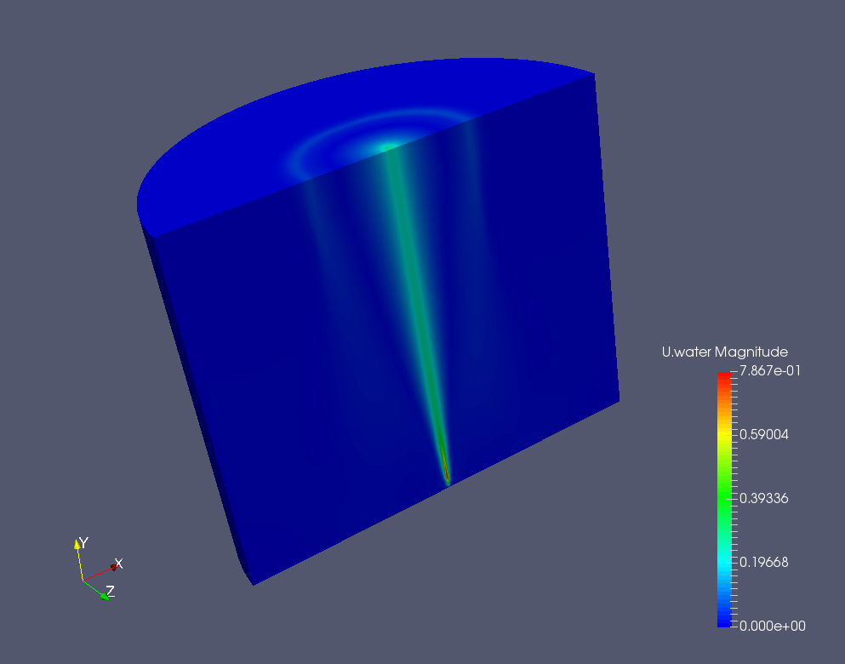Select the yellow band of the color legend
845x664 pixels.
(x=723, y=434)
